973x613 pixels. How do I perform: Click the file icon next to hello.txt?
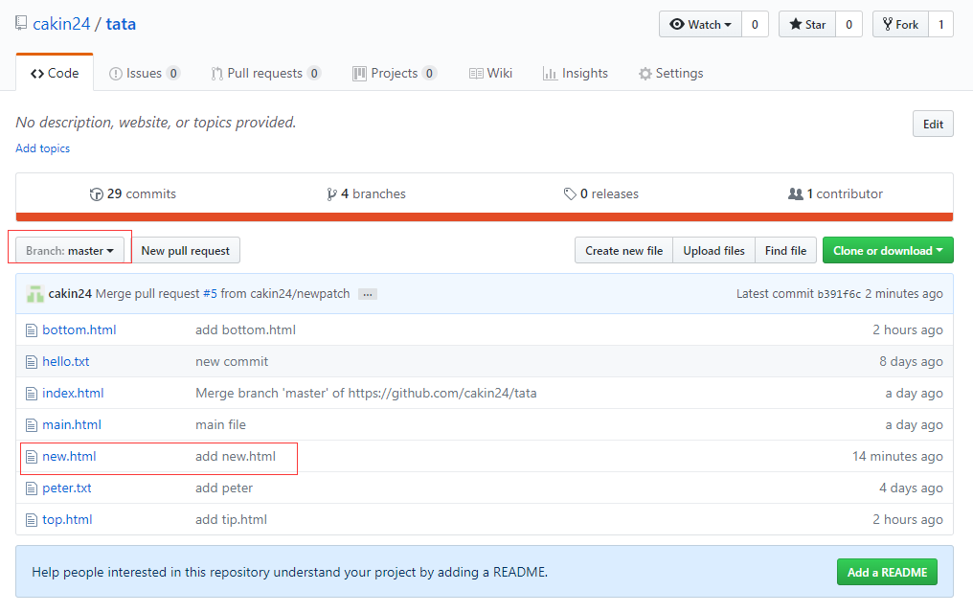pyautogui.click(x=32, y=362)
